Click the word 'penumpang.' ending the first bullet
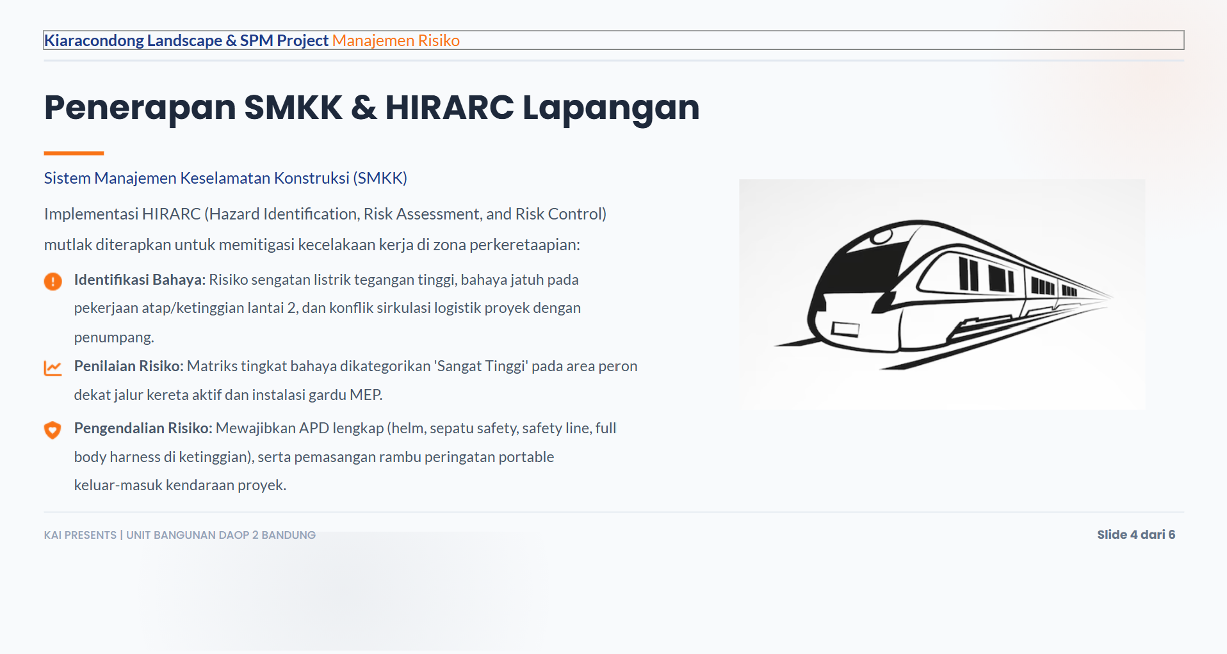Screen dimensions: 1227x654 point(114,337)
